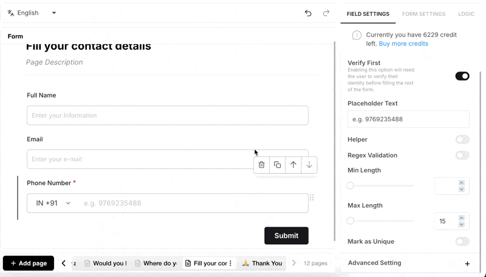This screenshot has width=486, height=277.
Task: Click the Full Name input field
Action: point(168,115)
